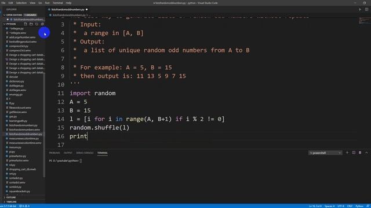
Task: Open compressDict.py in explorer
Action: (x=19, y=46)
